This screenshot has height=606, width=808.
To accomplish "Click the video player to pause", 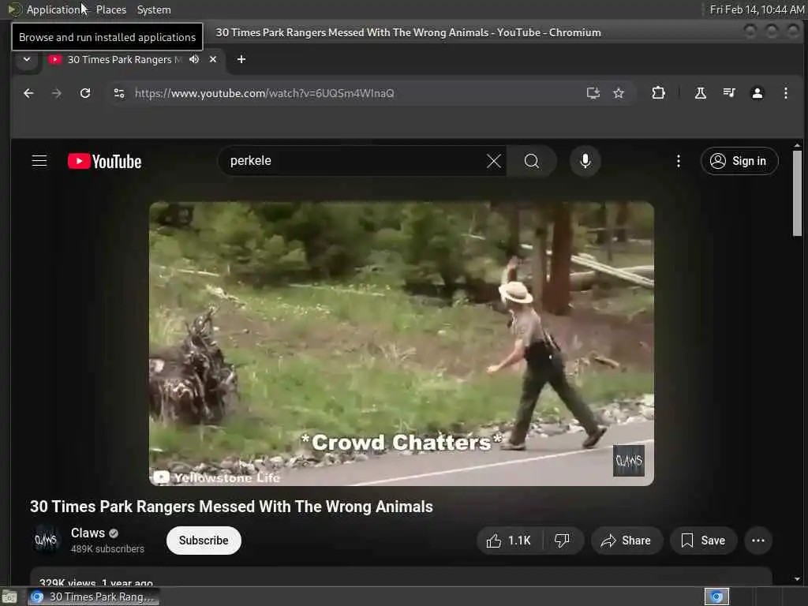I will (x=402, y=344).
